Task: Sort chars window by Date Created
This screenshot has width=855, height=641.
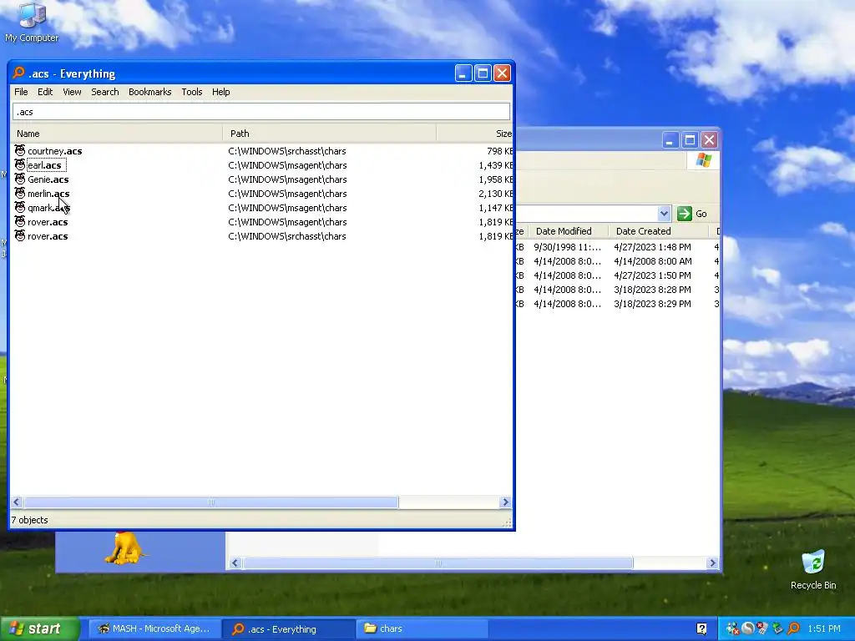Action: (658, 231)
